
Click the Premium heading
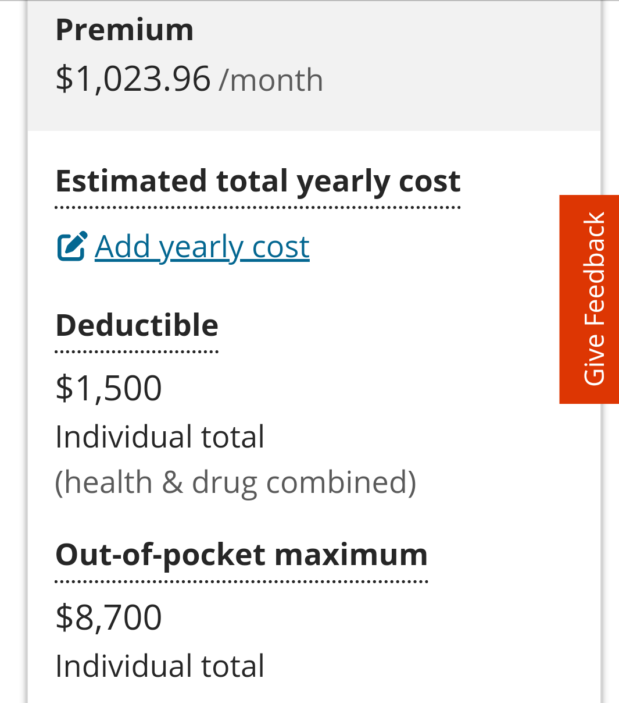click(124, 30)
